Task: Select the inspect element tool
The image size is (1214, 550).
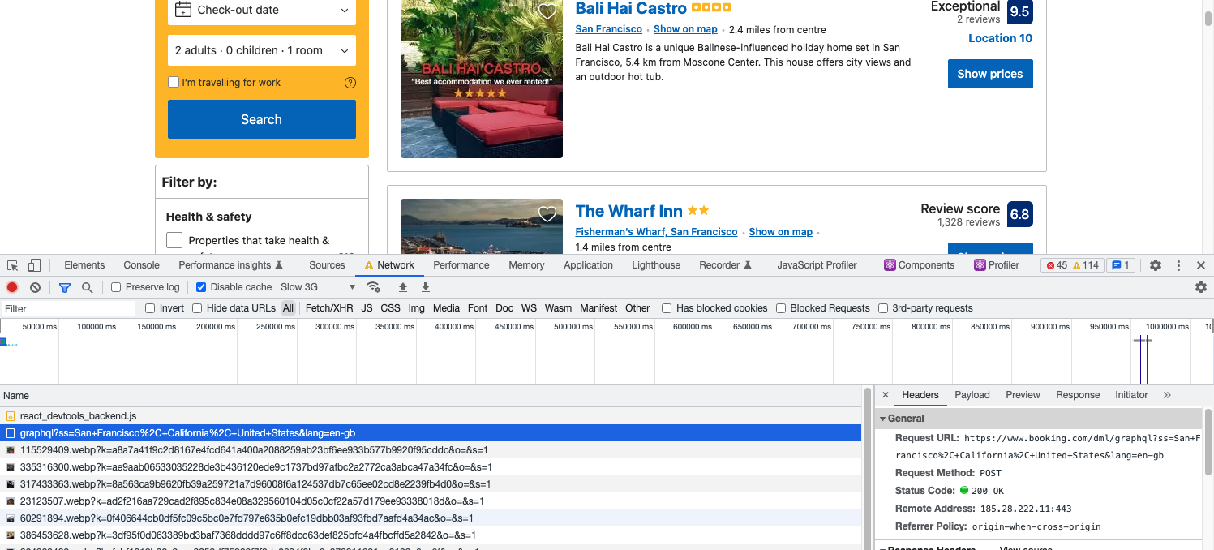Action: pyautogui.click(x=12, y=265)
